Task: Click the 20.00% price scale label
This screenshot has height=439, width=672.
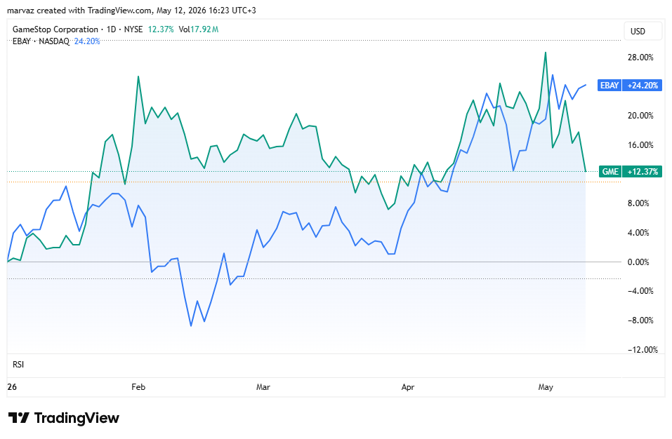Action: [x=640, y=116]
